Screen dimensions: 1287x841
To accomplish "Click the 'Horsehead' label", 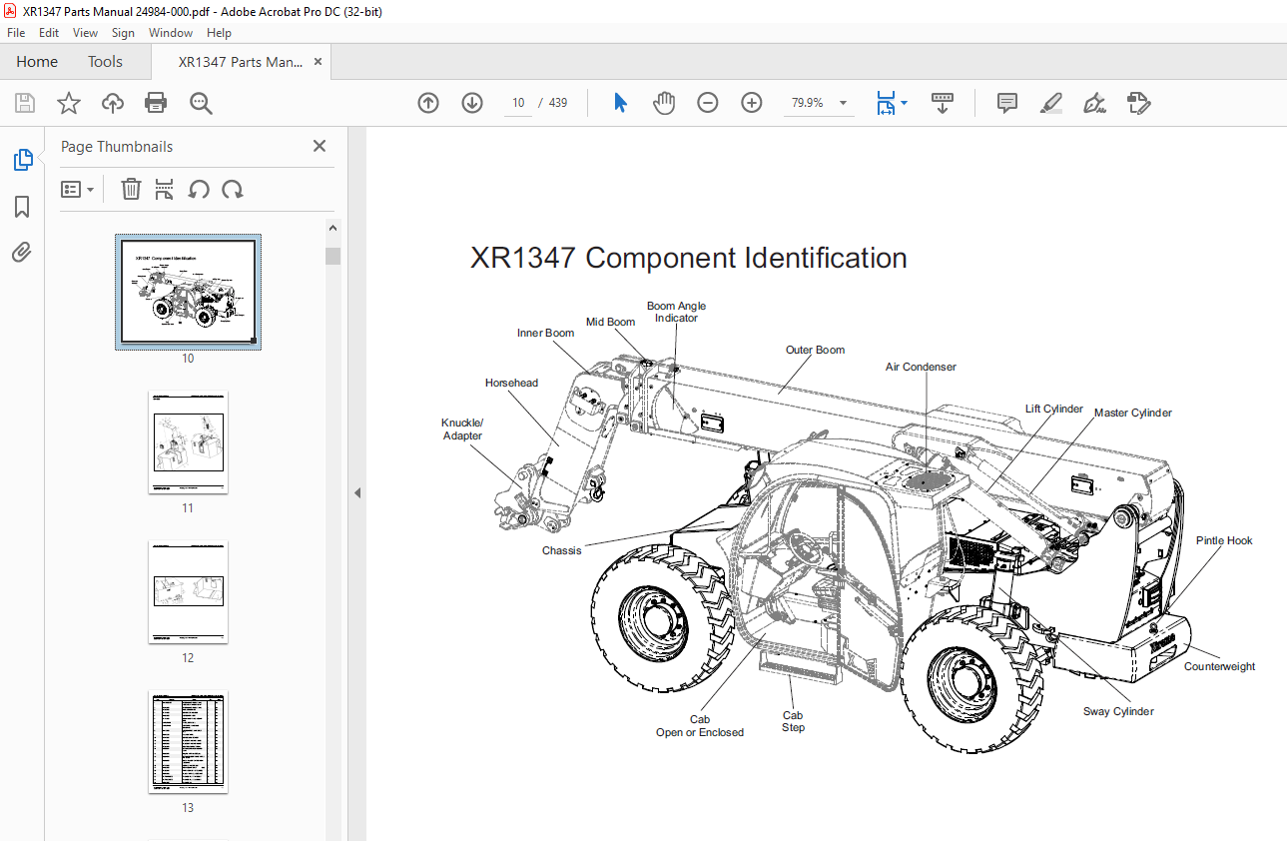I will [x=511, y=383].
